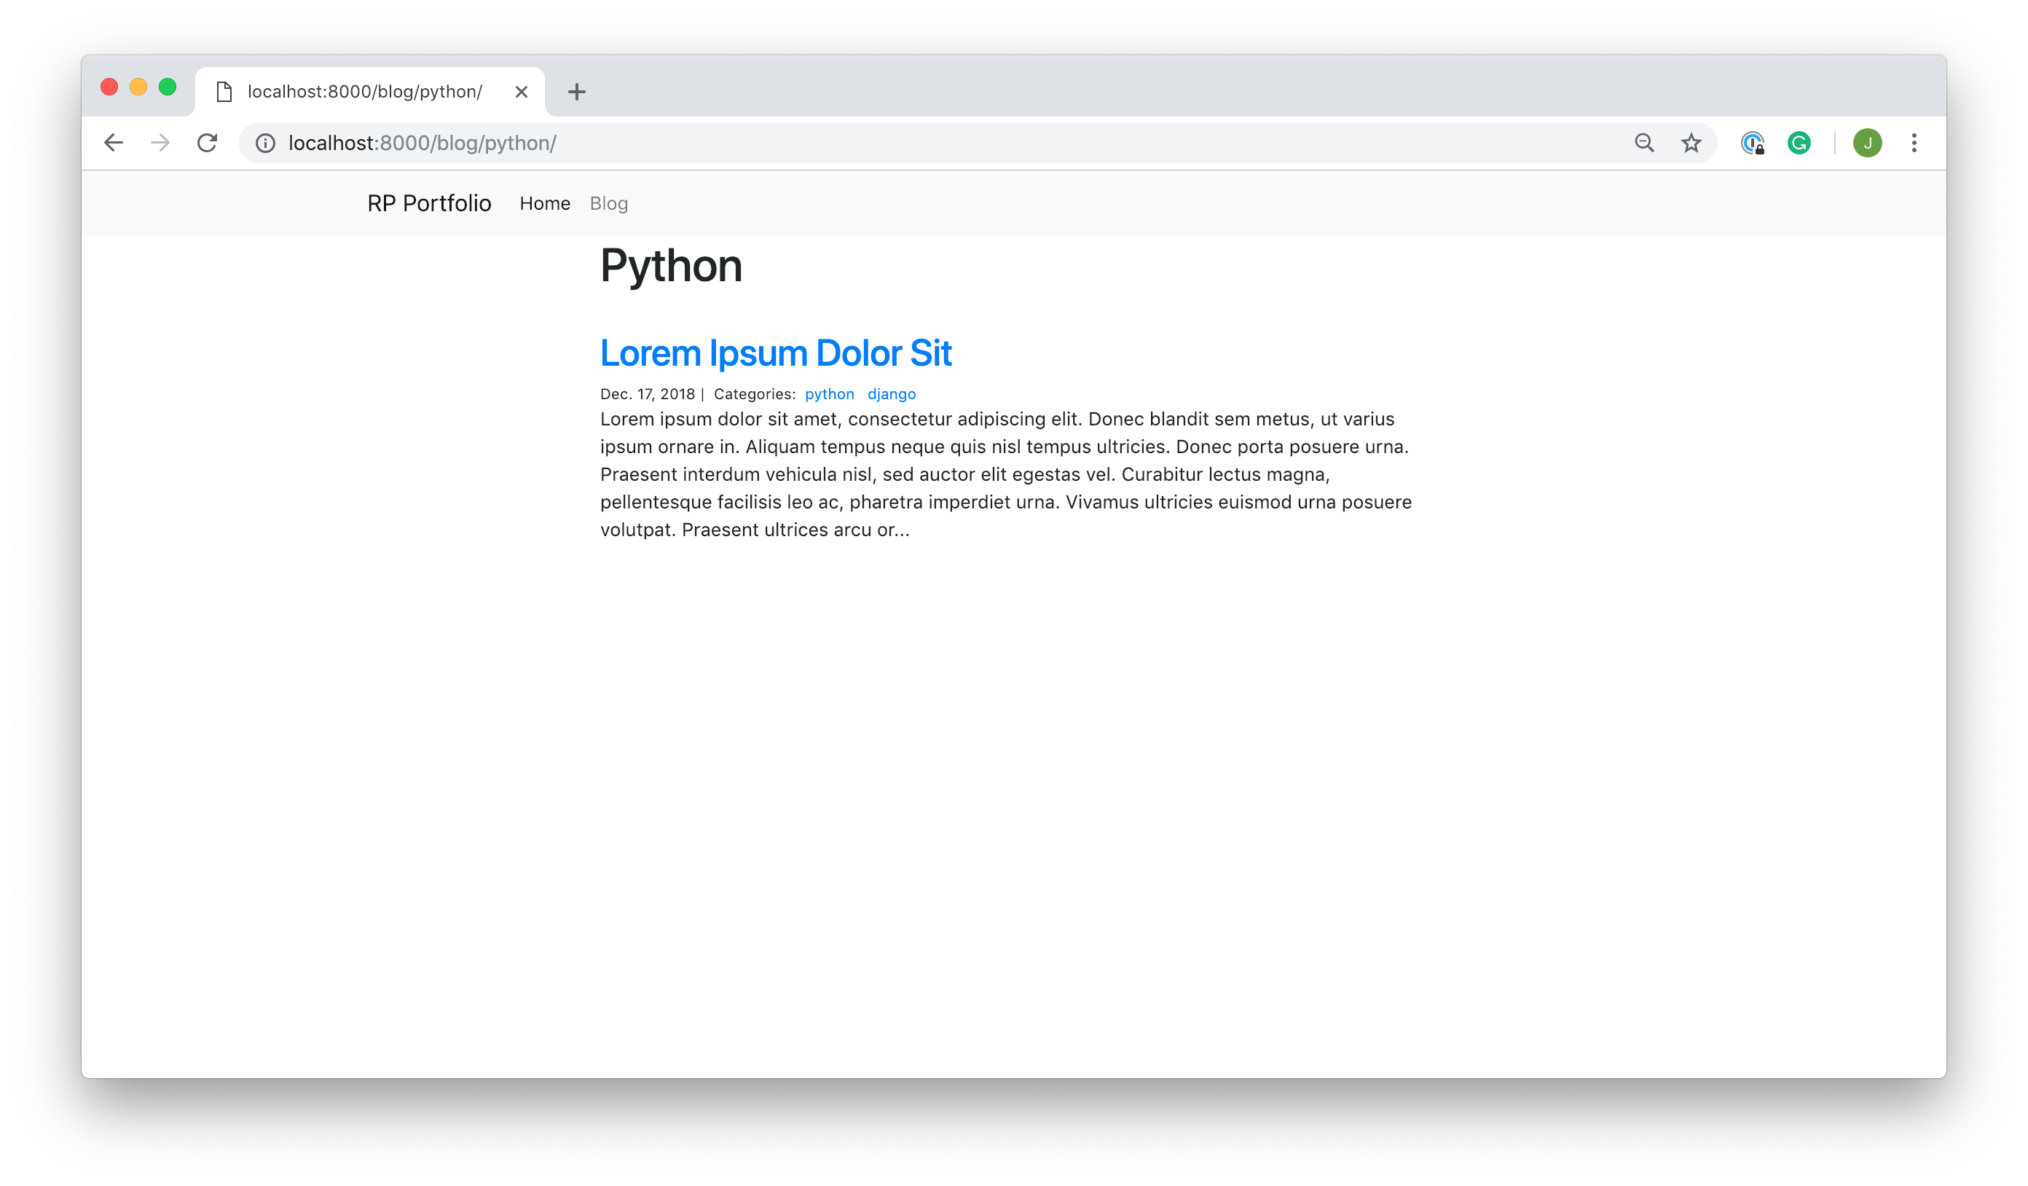Click the RP Portfolio brand link

click(x=429, y=203)
